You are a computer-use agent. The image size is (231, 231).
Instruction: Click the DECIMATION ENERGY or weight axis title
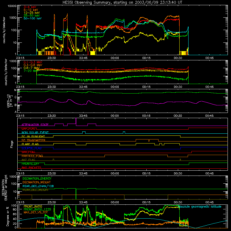[4, 187]
